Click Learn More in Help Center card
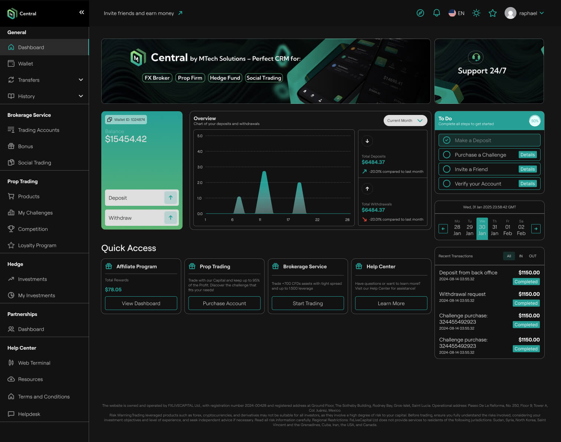Screen dimensions: 561x442 (x=391, y=303)
